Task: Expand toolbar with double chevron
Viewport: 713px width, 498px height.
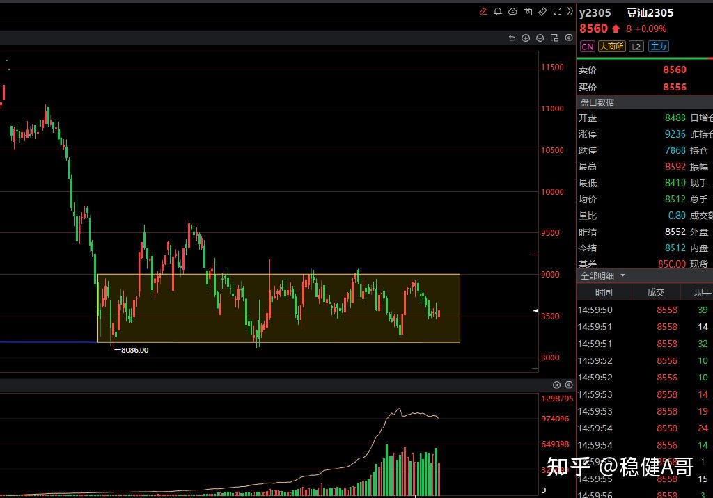Action: (x=570, y=11)
